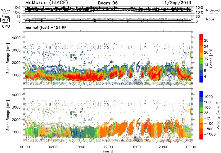This screenshot has width=221, height=153.
Task: Click the "12" power colorbar tick
Action: coord(206,65)
